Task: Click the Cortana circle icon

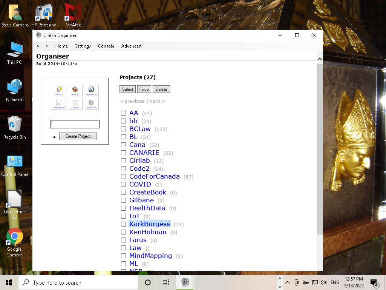Action: point(148,282)
